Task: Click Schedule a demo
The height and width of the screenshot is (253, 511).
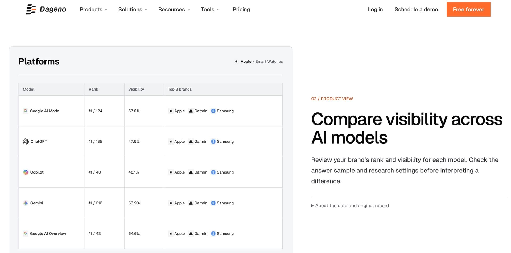Action: (416, 9)
